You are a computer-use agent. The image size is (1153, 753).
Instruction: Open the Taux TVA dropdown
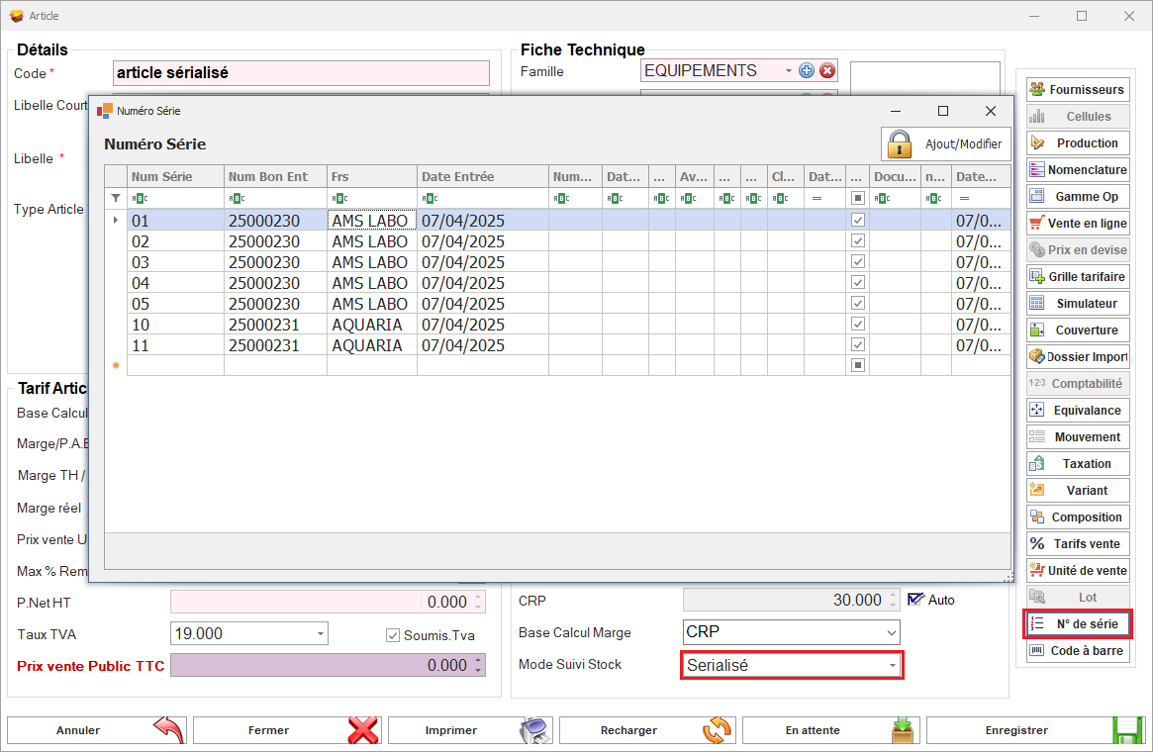tap(320, 633)
